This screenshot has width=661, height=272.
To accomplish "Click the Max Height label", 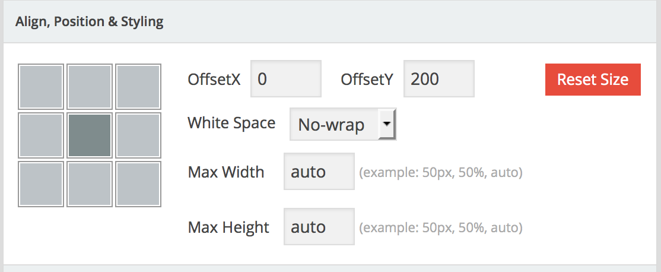I will point(228,227).
